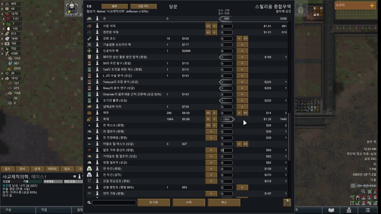Show info for 맥주 row
Image resolution: width=381 pixels, height=214 pixels.
pyautogui.click(x=97, y=113)
